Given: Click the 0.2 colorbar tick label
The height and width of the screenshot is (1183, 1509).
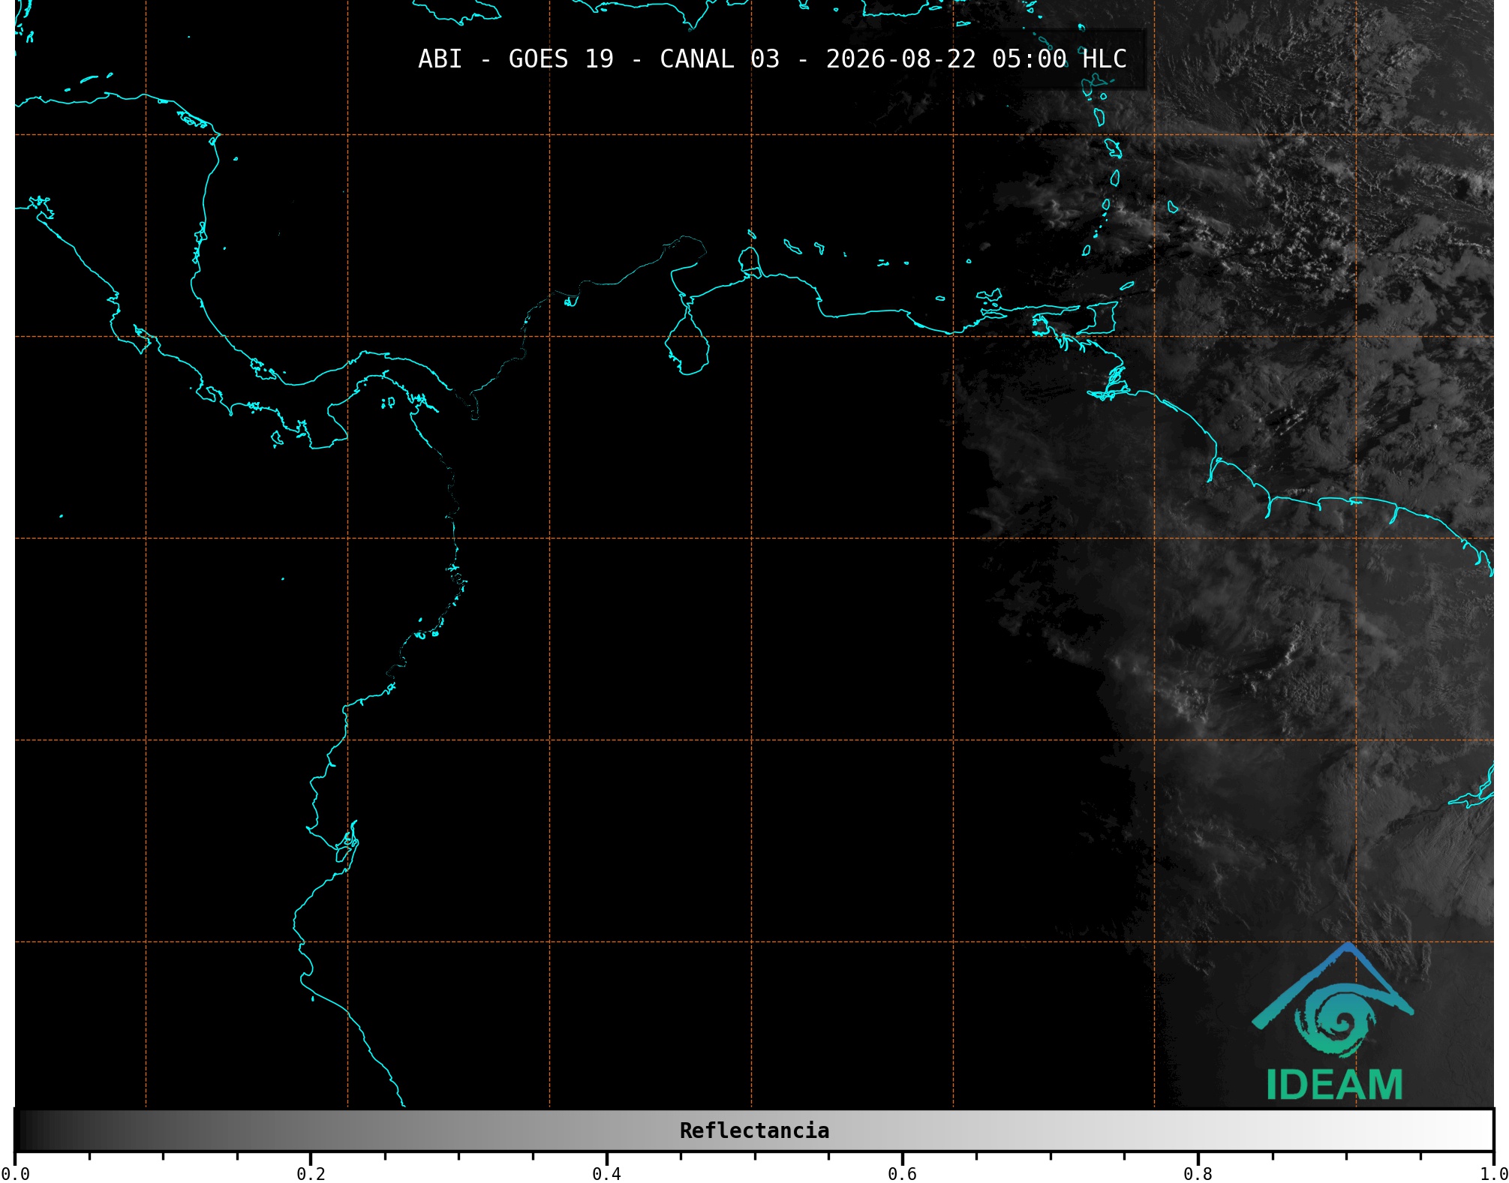Looking at the screenshot, I should click(311, 1173).
